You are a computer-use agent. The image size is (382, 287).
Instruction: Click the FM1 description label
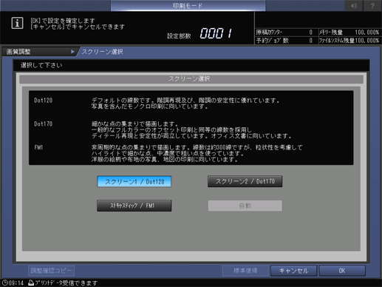38,147
